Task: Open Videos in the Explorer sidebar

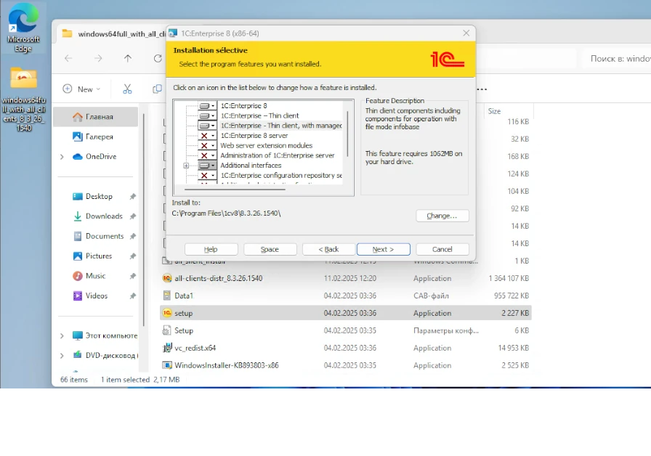Action: [x=95, y=296]
